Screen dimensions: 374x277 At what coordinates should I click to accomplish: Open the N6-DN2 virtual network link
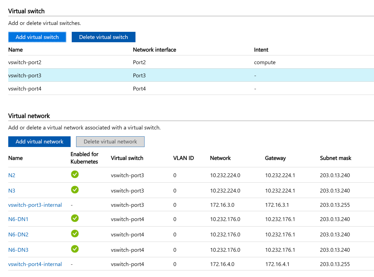18,234
